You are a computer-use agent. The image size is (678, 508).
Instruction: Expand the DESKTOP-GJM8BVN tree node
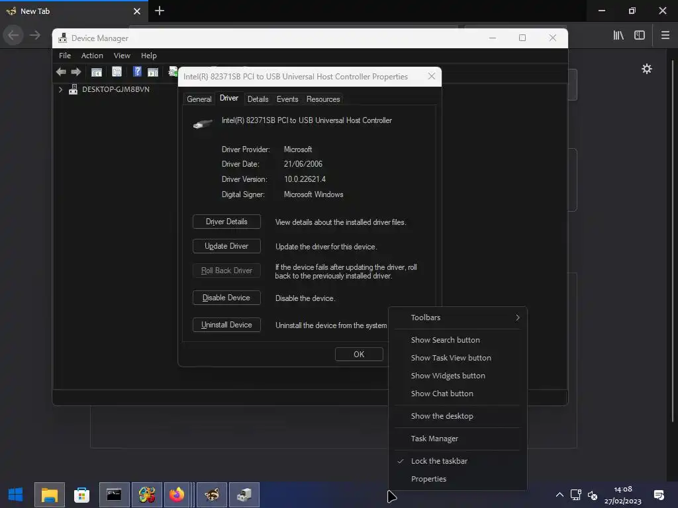pos(60,89)
